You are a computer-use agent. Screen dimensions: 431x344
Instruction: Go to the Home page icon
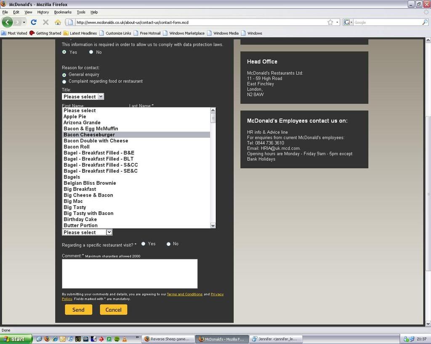point(58,22)
